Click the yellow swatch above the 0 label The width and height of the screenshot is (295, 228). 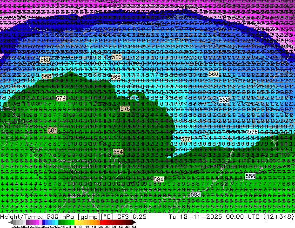(x=76, y=222)
